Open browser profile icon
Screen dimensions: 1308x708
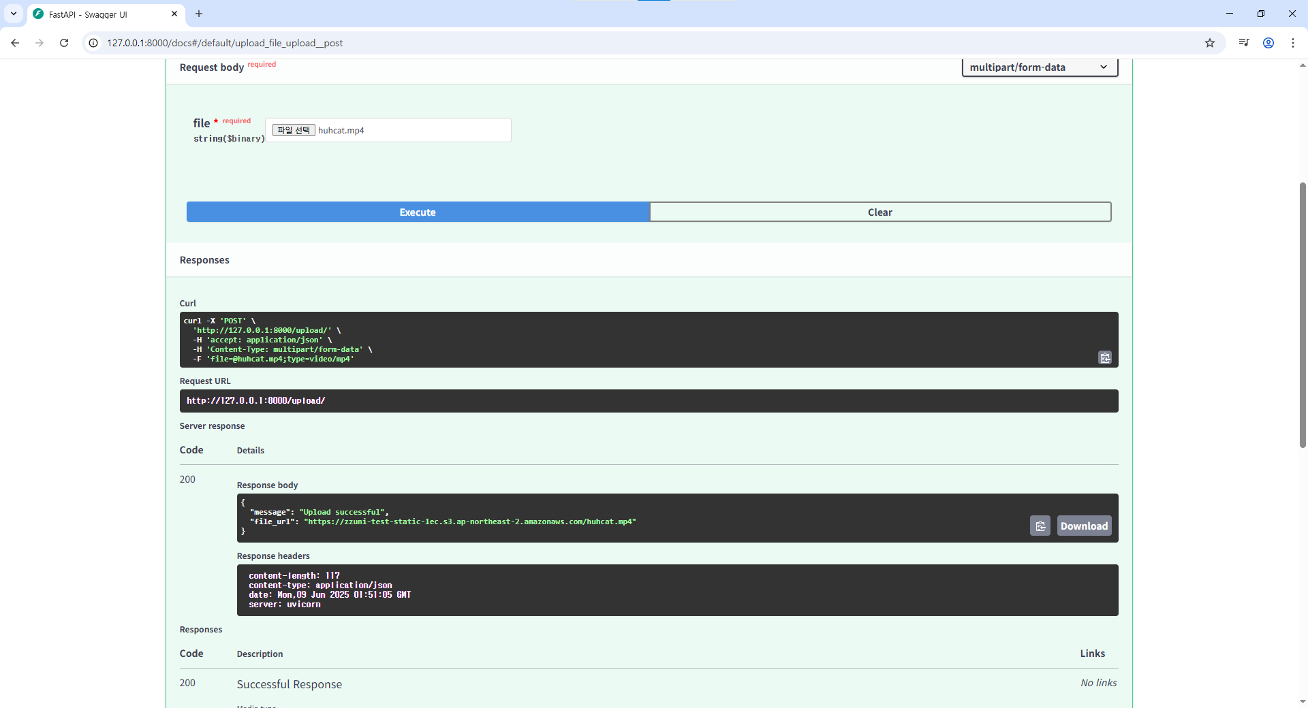pos(1268,43)
